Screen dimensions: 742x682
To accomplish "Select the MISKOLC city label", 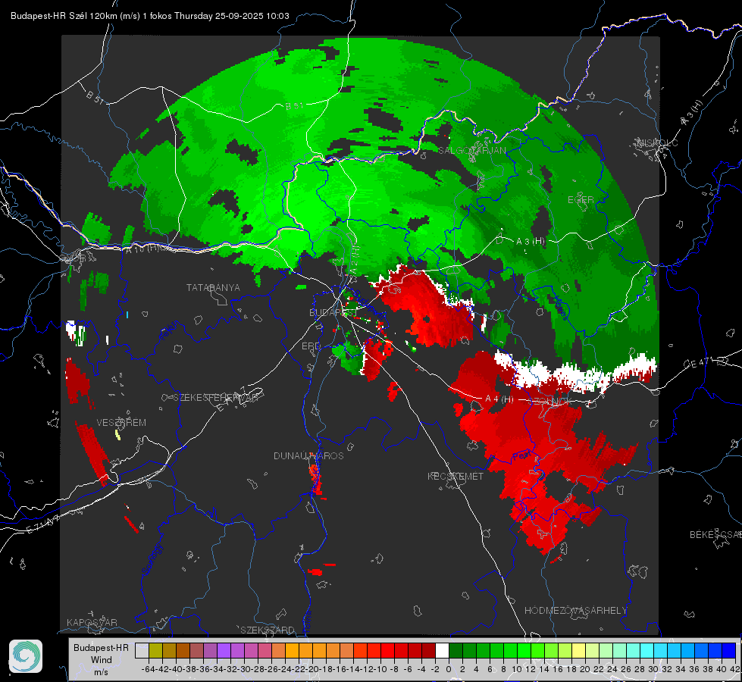I will coord(657,142).
